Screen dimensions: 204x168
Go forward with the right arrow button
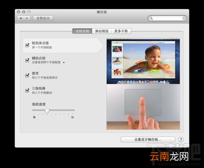pos(27,18)
